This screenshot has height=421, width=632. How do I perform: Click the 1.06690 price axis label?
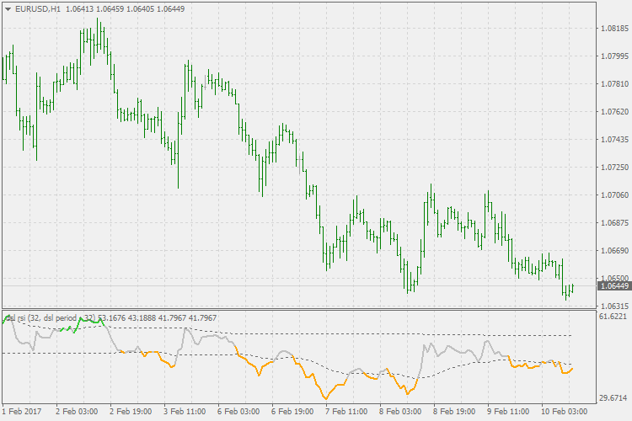coord(613,250)
